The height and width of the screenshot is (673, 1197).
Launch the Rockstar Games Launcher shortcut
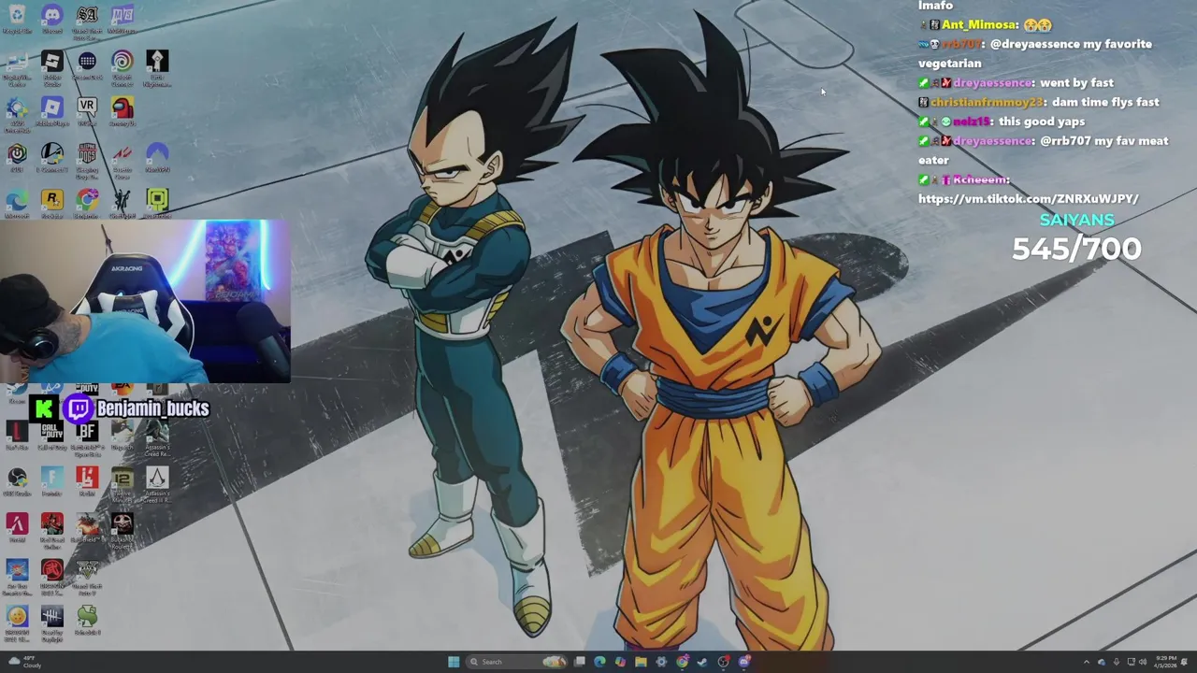tap(52, 204)
